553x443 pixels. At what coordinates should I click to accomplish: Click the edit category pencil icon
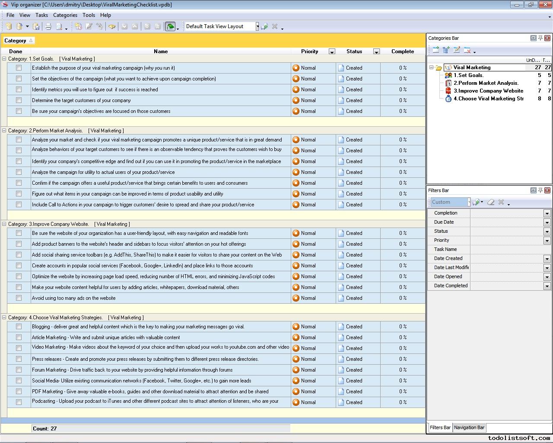click(x=457, y=50)
